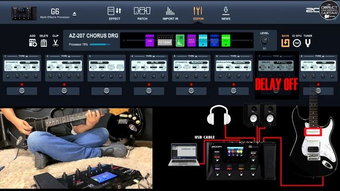The height and width of the screenshot is (191, 340).
Task: Select the cyan StereoCho pedal in chain
Action: point(203,40)
